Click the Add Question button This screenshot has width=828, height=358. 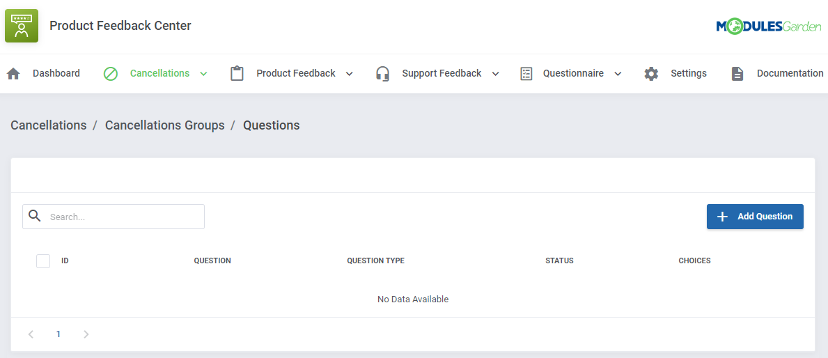point(755,217)
